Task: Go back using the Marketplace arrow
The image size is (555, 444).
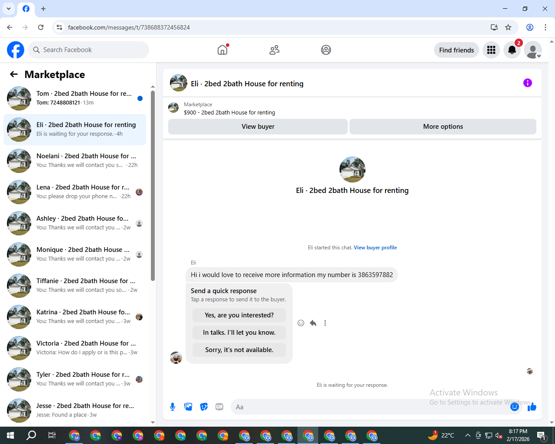Action: (14, 74)
